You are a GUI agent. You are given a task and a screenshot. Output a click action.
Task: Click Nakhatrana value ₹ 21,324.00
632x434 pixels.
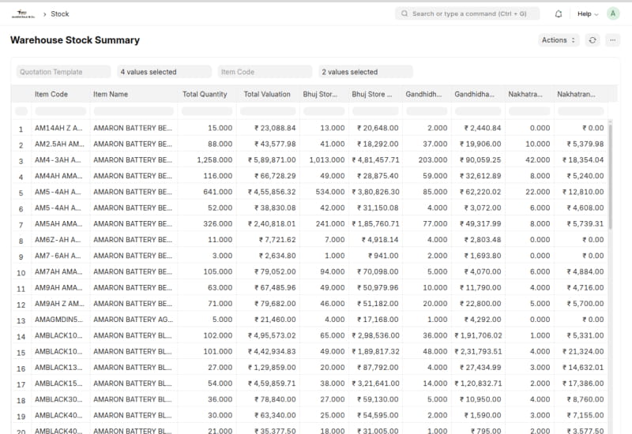pos(583,351)
